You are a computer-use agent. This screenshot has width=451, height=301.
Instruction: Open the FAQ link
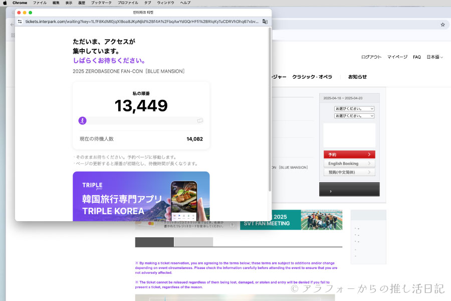417,57
